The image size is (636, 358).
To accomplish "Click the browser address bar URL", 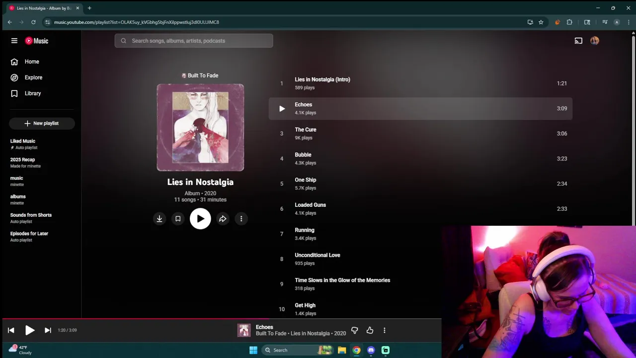I will (x=137, y=22).
